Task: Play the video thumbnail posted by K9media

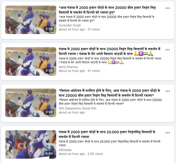Action: [31, 144]
